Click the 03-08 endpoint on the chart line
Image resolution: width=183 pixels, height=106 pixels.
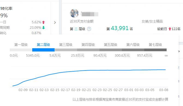coord(165,70)
